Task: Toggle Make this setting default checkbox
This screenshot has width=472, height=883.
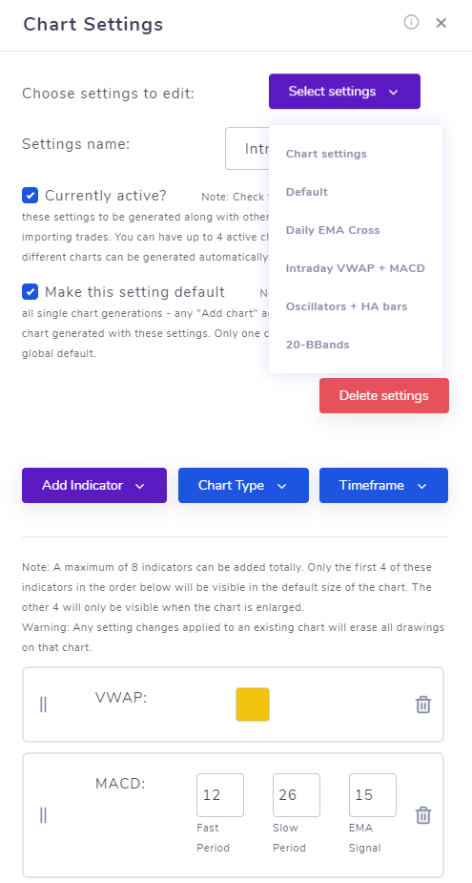Action: [x=30, y=292]
